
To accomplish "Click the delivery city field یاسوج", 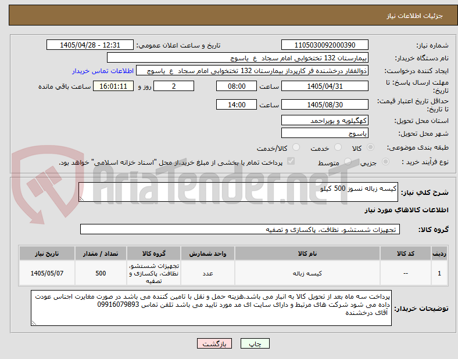I will (x=324, y=133).
